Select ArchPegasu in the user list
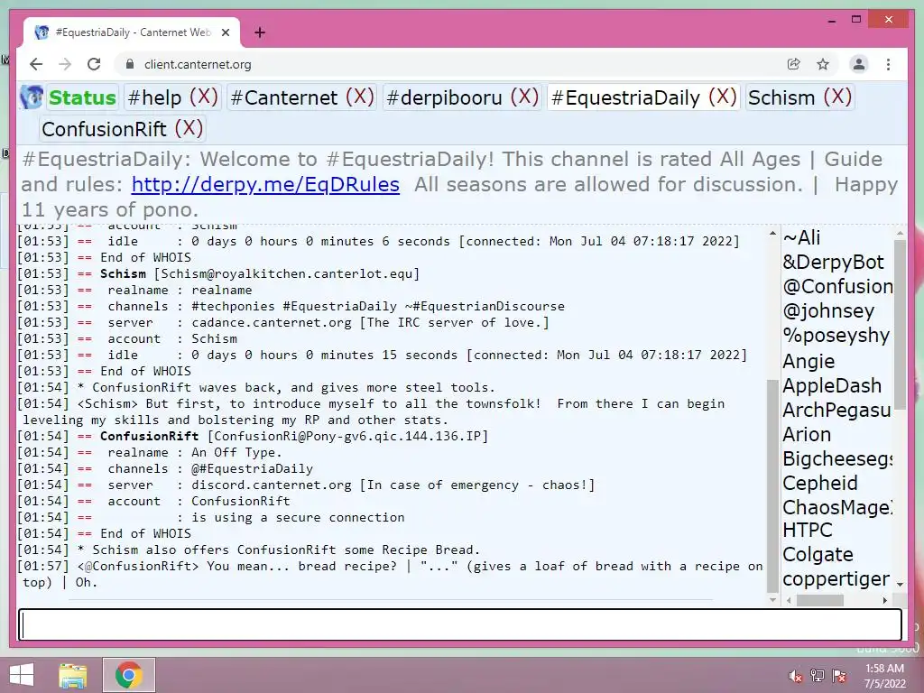This screenshot has width=924, height=693. pyautogui.click(x=836, y=411)
